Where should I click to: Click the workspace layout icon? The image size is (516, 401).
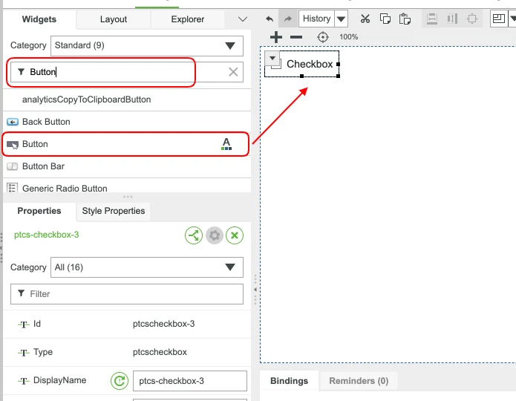pyautogui.click(x=499, y=19)
